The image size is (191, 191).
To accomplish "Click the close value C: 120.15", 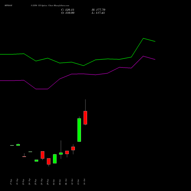I will coord(68,10).
